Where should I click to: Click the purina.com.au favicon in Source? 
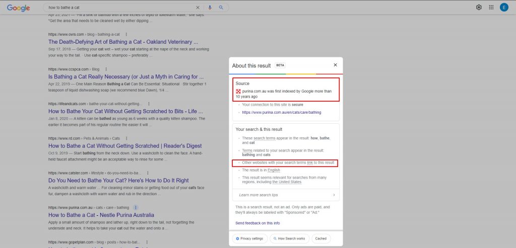point(238,92)
